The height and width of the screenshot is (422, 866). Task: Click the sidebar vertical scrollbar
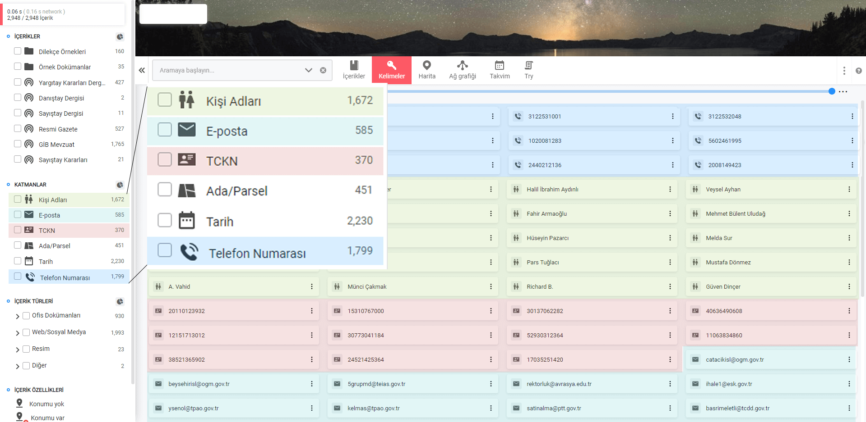[x=133, y=192]
